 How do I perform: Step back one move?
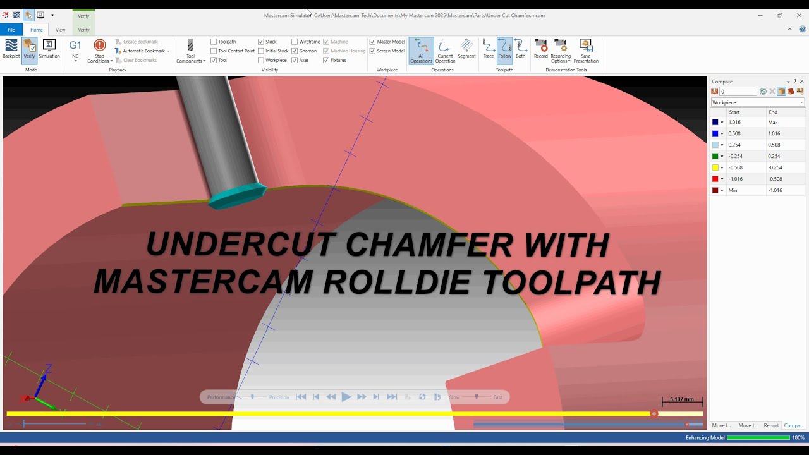pos(316,397)
